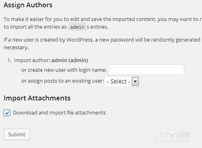Click the highlighted admin code tag
The height and width of the screenshot is (148, 202).
(x=77, y=27)
